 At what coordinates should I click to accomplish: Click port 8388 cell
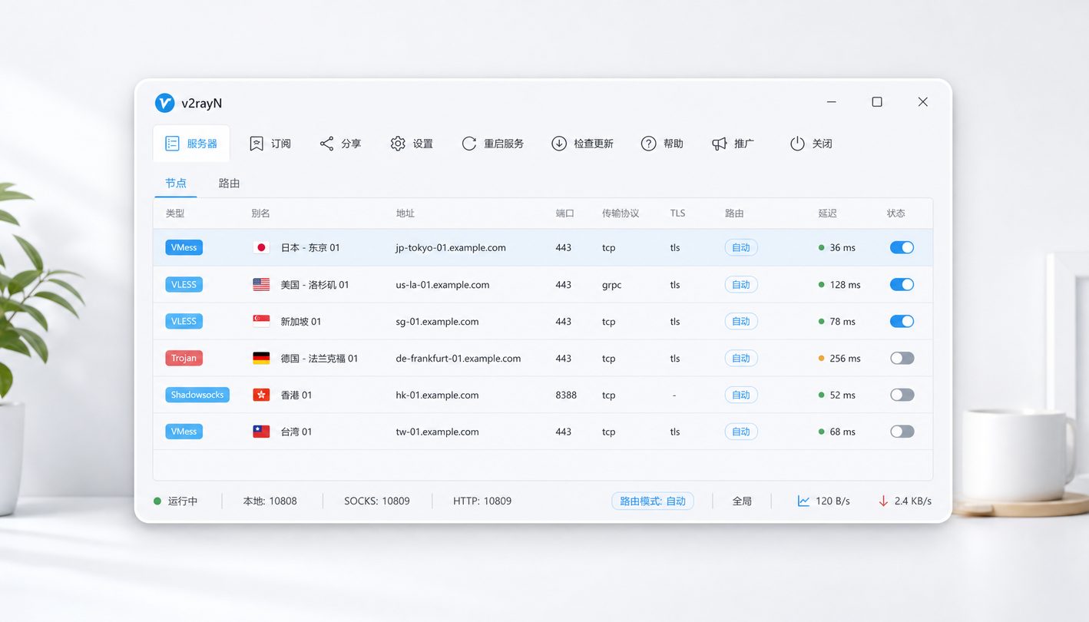pyautogui.click(x=566, y=395)
